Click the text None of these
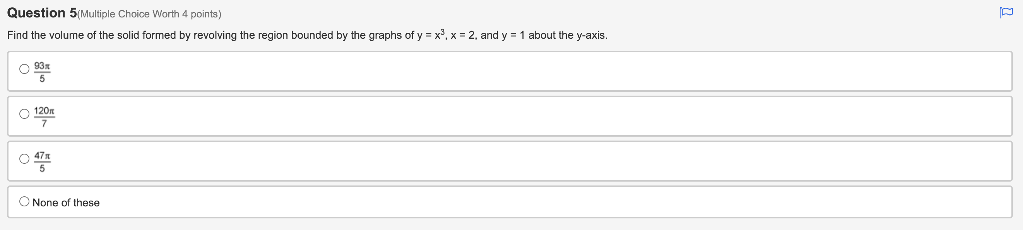 point(66,202)
